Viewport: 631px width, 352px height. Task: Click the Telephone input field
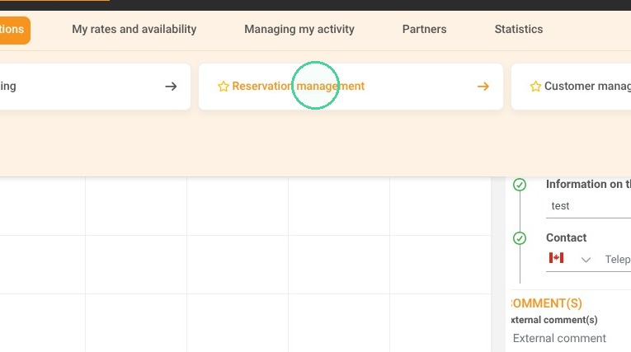coord(617,260)
